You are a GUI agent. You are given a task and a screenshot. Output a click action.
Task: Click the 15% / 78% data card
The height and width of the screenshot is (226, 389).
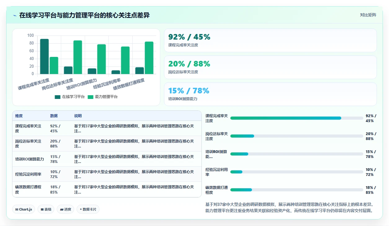270,94
